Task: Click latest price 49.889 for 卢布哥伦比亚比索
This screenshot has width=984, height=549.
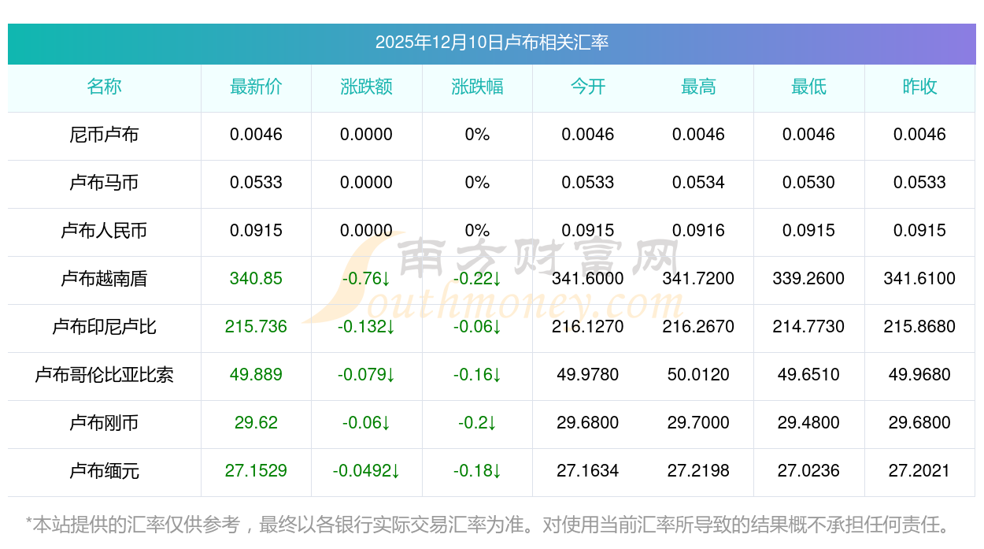Action: click(x=256, y=375)
